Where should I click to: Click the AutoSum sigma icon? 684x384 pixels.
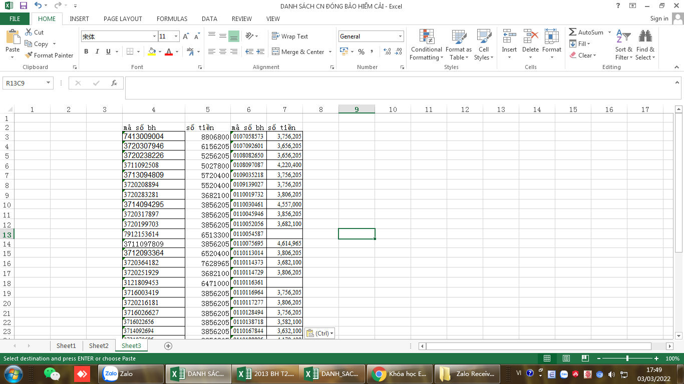pyautogui.click(x=573, y=32)
